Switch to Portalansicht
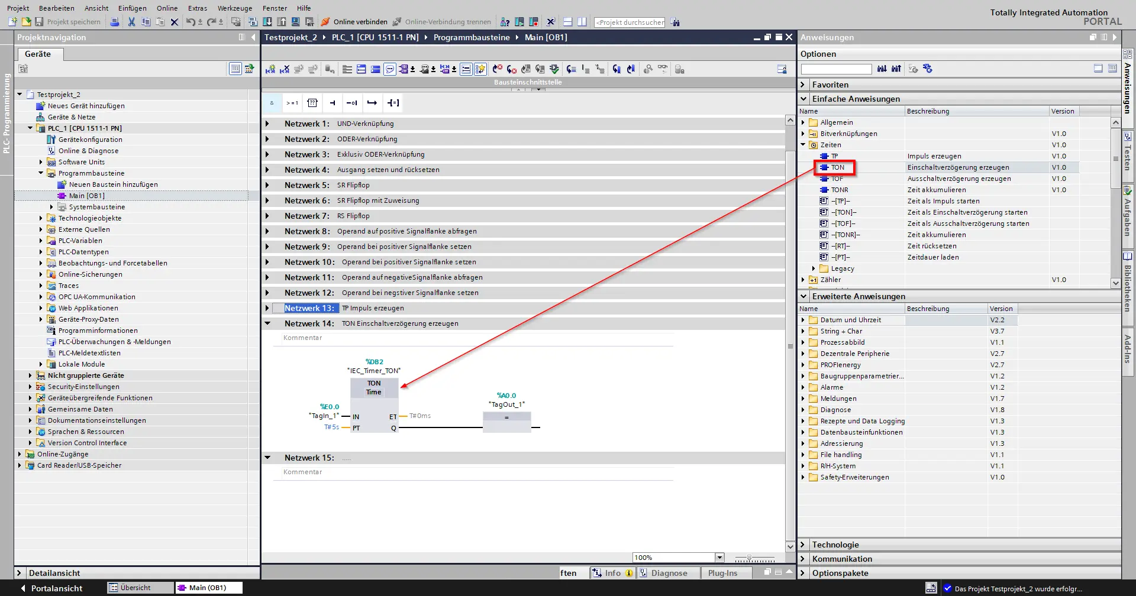Screen dimensions: 1136x596 [51, 588]
